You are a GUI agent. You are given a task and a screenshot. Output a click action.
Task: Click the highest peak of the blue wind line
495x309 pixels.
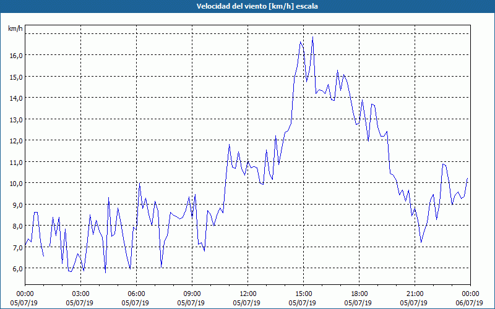click(312, 37)
